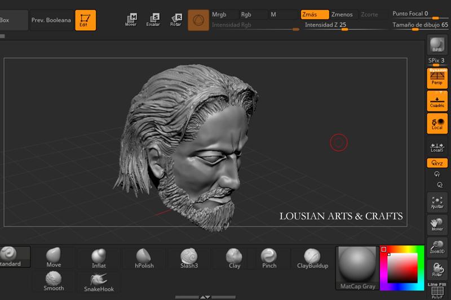451x300 pixels.
Task: Adjust the Tamaño de dibujo slider
Action: pyautogui.click(x=420, y=26)
